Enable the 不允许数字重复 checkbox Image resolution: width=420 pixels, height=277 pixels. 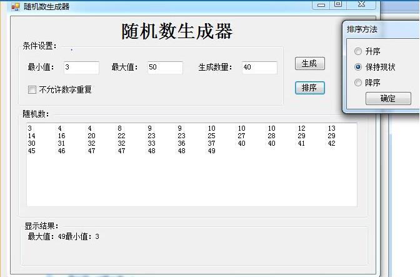click(x=32, y=90)
